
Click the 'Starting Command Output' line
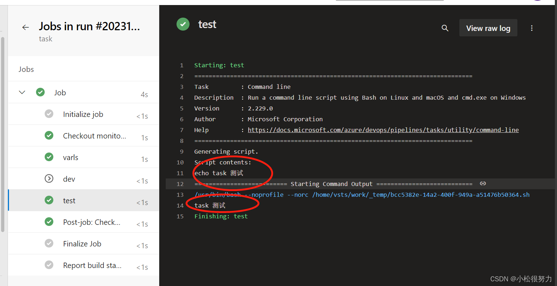(x=333, y=184)
